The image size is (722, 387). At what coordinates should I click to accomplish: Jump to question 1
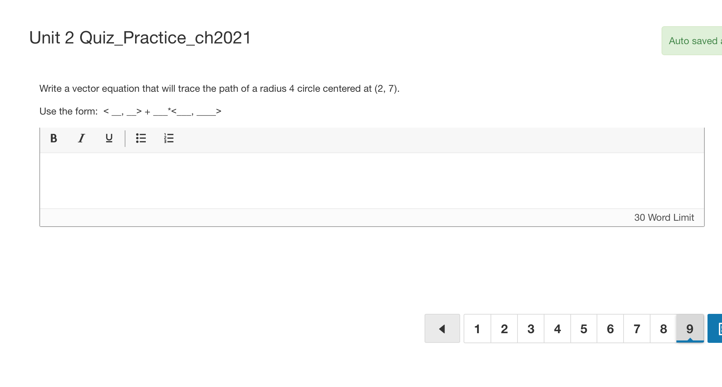477,329
